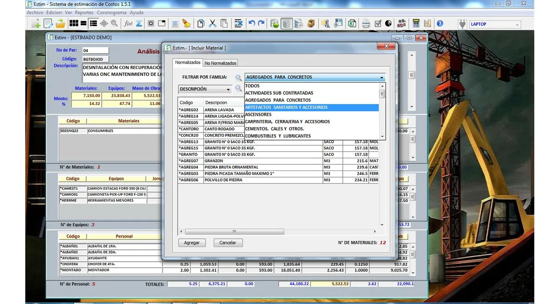Open the Reportes menu

84,13
